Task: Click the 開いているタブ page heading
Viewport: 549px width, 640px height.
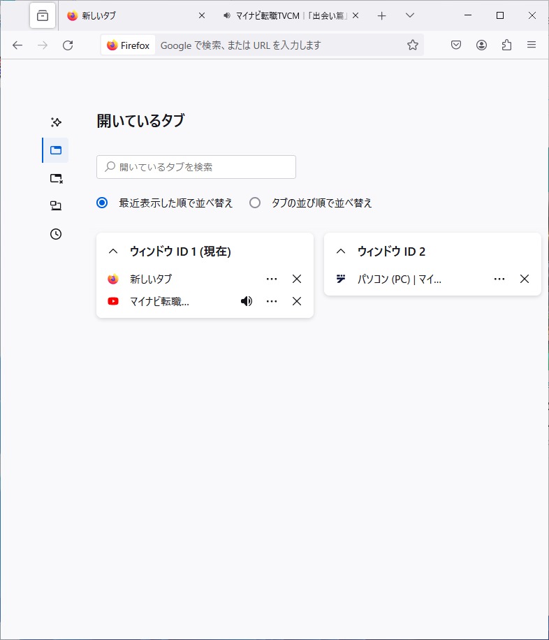Action: 141,121
